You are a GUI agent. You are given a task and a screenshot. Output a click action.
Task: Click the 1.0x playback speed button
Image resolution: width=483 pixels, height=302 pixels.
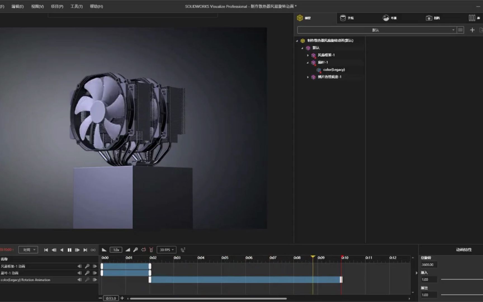[x=116, y=250]
